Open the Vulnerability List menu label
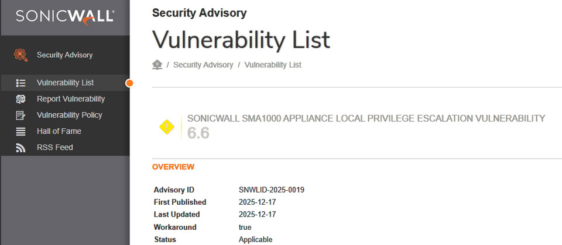 [65, 83]
